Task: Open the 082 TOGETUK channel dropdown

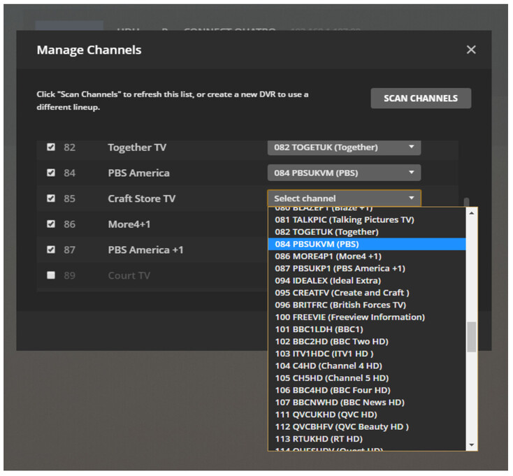Action: (344, 147)
